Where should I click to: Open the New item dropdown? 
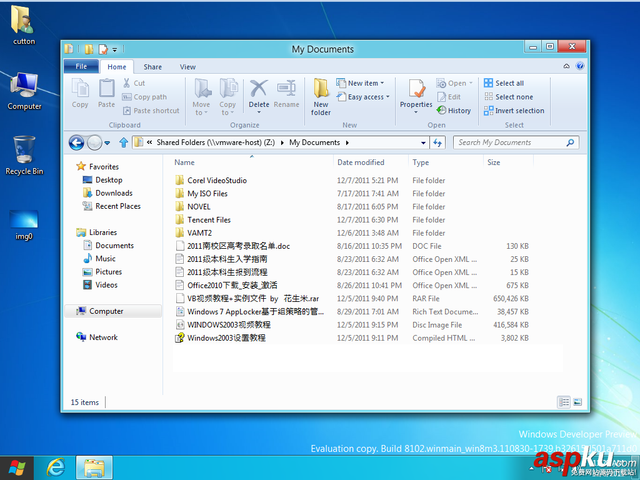(x=361, y=83)
